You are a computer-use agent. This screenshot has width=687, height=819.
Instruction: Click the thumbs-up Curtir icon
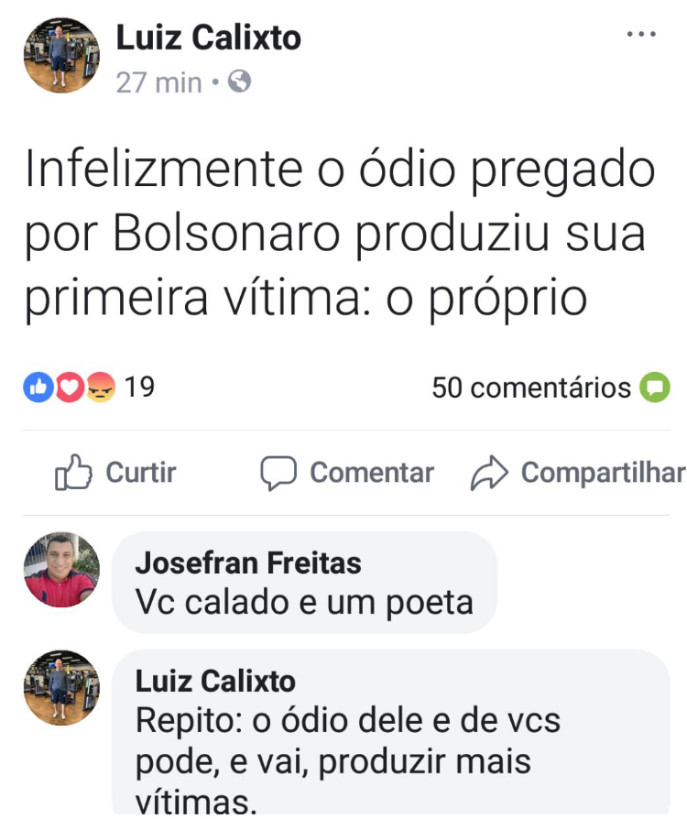(73, 472)
